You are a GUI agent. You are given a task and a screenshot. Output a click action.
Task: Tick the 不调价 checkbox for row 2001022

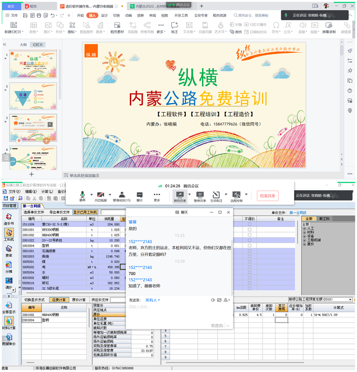pyautogui.click(x=249, y=240)
